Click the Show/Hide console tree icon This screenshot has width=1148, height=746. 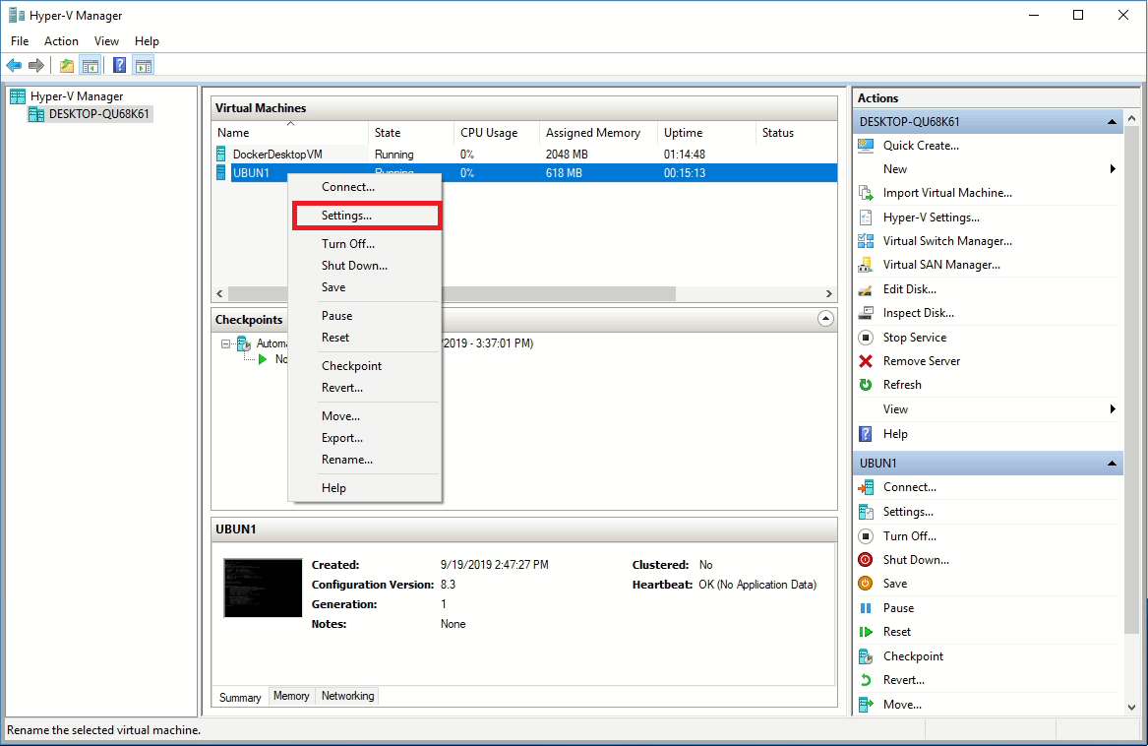(x=91, y=66)
